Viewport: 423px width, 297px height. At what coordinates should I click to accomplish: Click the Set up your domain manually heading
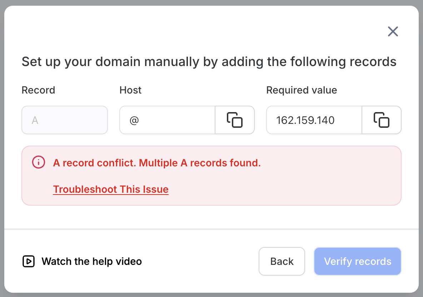(x=209, y=62)
